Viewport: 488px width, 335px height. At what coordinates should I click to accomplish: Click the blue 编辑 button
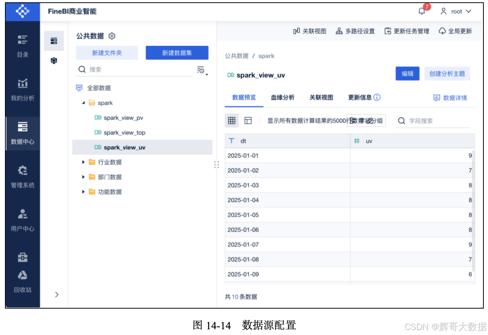(407, 74)
